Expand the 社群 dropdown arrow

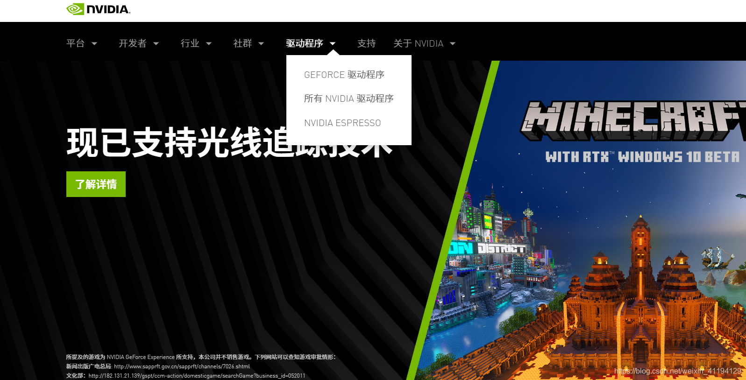point(261,43)
